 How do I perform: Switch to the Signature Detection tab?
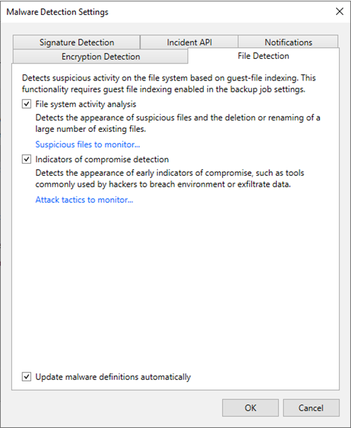(76, 43)
